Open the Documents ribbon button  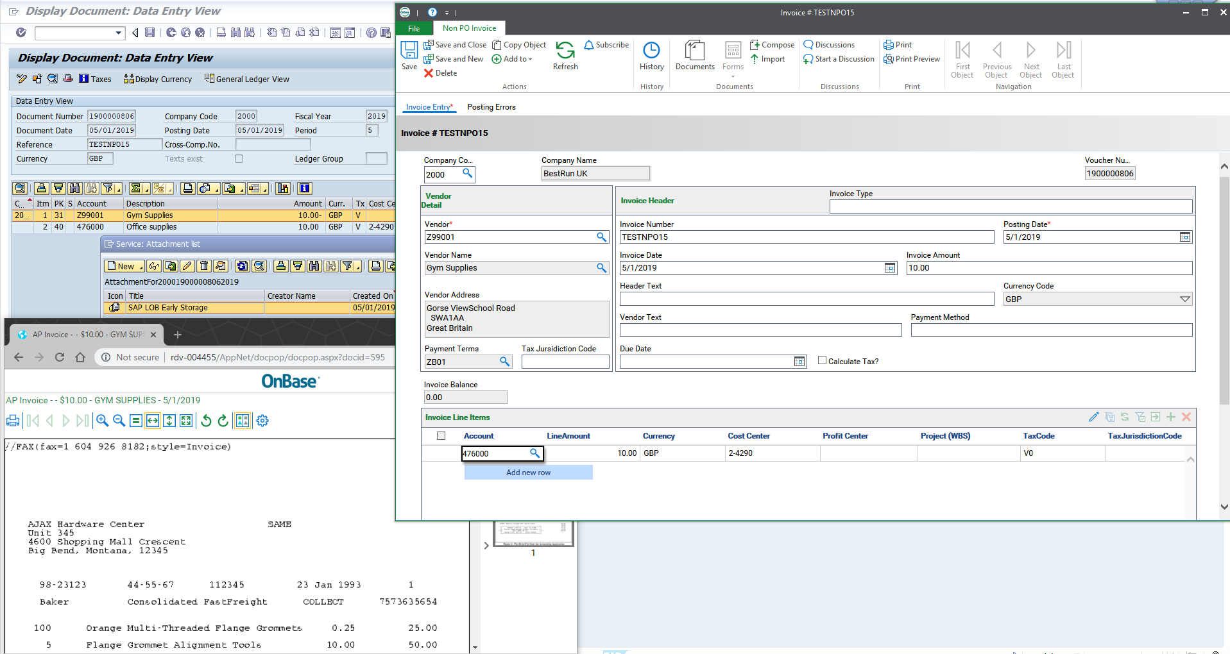pos(695,55)
